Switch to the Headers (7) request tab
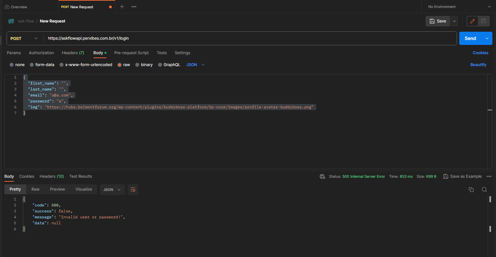 click(x=73, y=53)
